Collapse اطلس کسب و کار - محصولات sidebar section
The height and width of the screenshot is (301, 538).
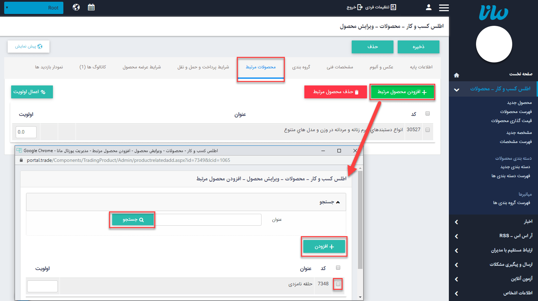[457, 89]
